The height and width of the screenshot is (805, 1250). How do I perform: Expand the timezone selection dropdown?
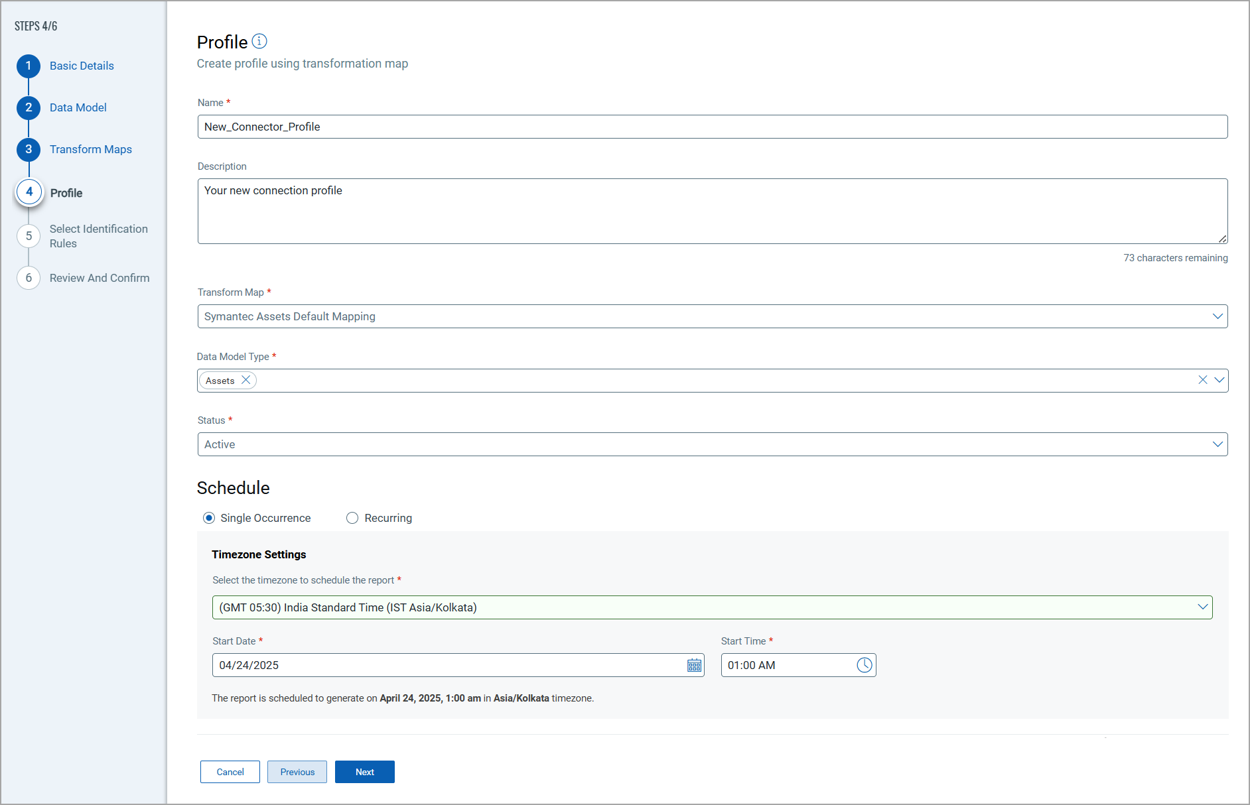click(x=1202, y=607)
